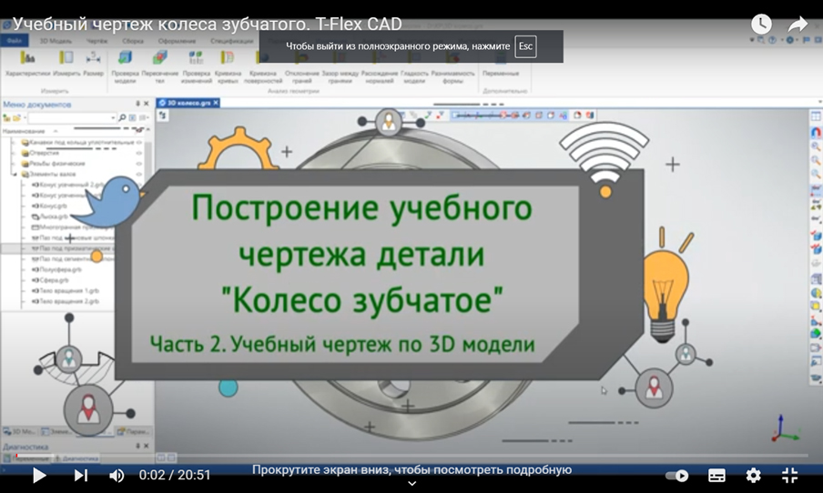Image resolution: width=823 pixels, height=493 pixels.
Task: Click the video title link
Action: [207, 25]
